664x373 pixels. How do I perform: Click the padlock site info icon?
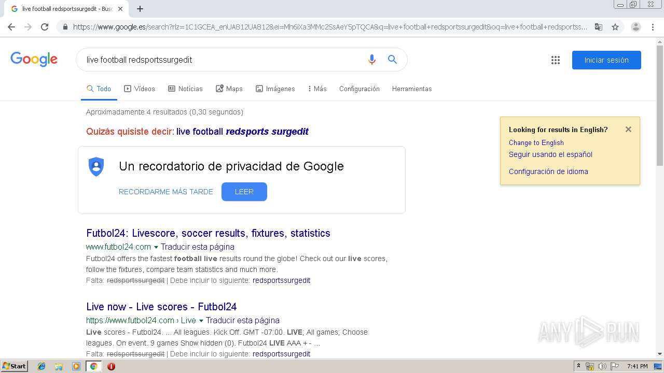click(x=65, y=27)
